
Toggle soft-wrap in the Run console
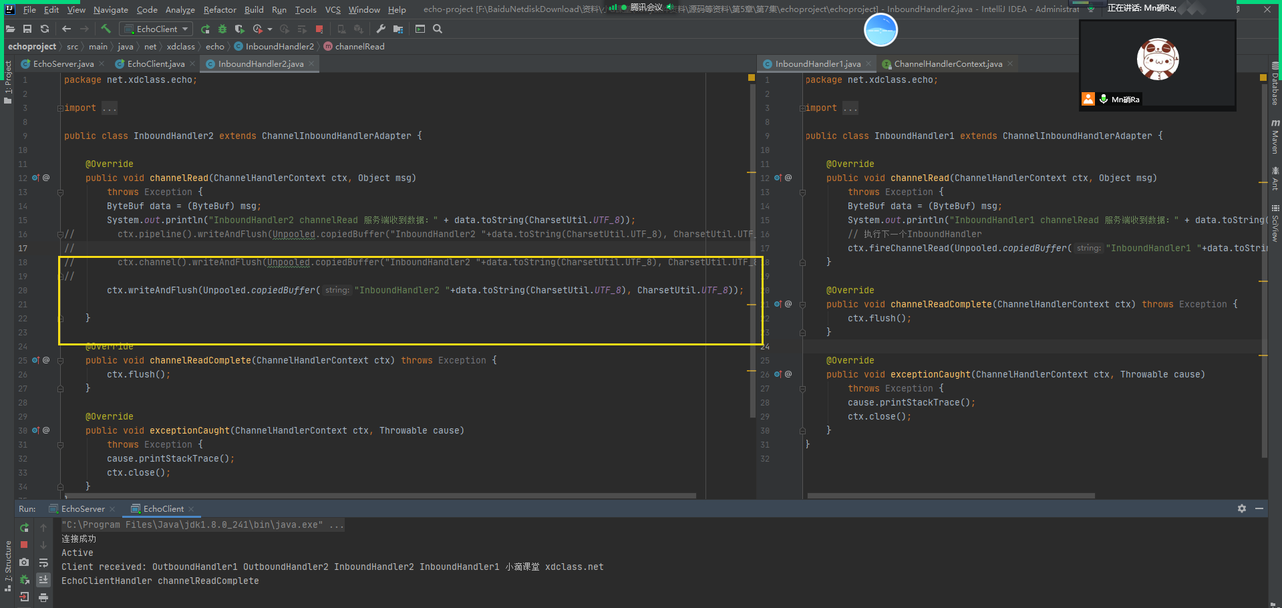pos(43,562)
